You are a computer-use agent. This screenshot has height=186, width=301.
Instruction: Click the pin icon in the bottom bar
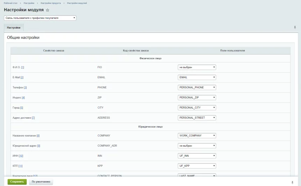tap(293, 182)
